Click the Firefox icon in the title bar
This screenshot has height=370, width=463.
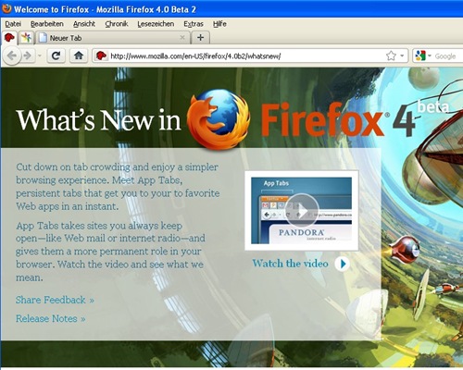tap(6, 8)
